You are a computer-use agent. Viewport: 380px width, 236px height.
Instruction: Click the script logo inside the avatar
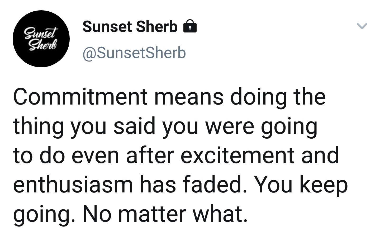click(x=41, y=39)
